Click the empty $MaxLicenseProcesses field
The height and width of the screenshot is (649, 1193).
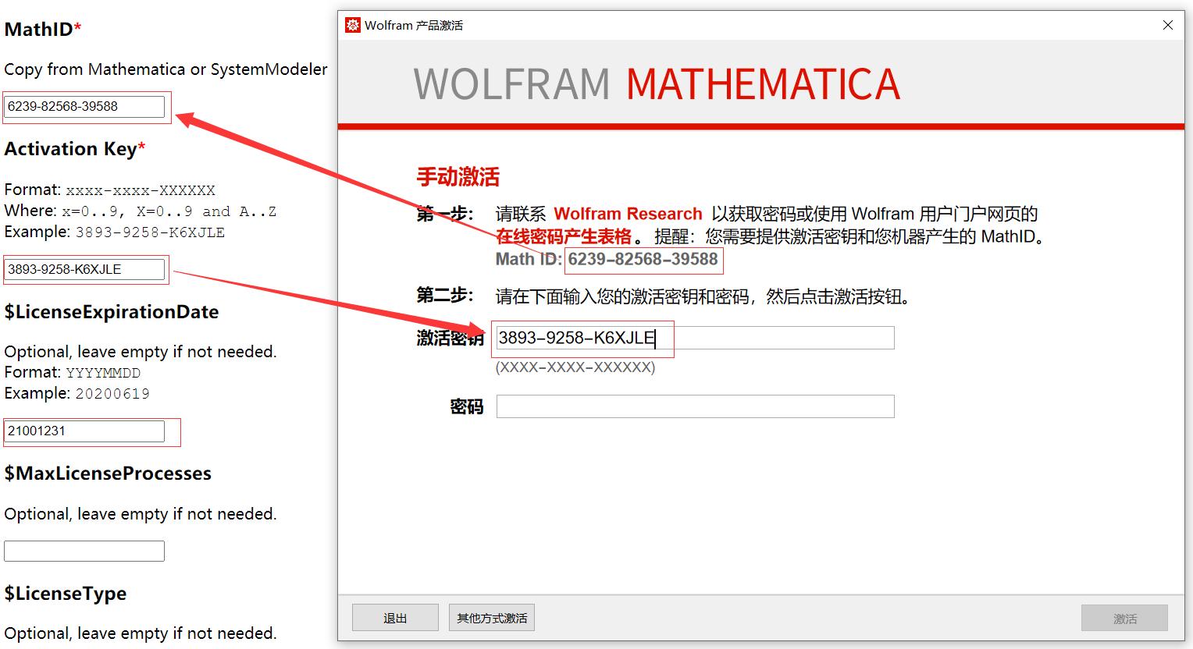click(x=84, y=550)
